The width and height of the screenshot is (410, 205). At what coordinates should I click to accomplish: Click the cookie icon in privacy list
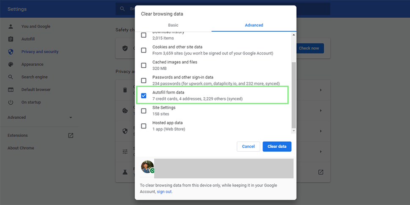tap(125, 111)
